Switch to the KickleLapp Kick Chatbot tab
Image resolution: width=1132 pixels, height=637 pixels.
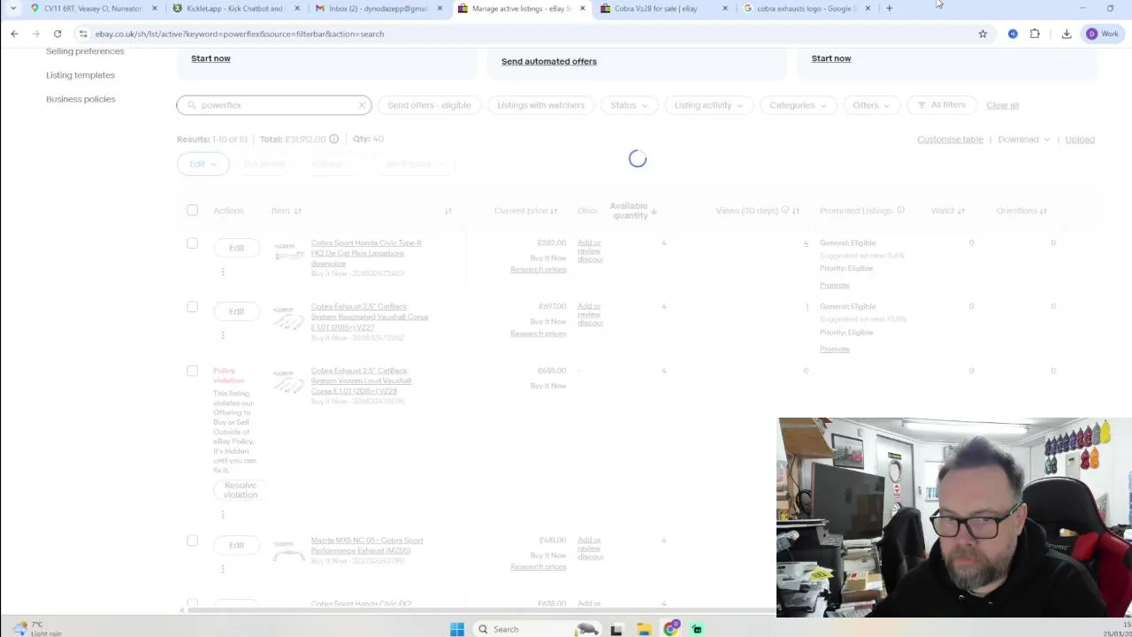tap(234, 9)
